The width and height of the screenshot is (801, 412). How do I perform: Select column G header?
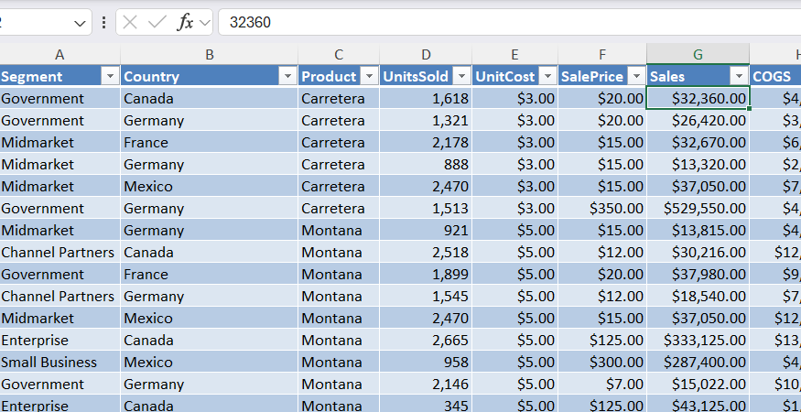(698, 55)
